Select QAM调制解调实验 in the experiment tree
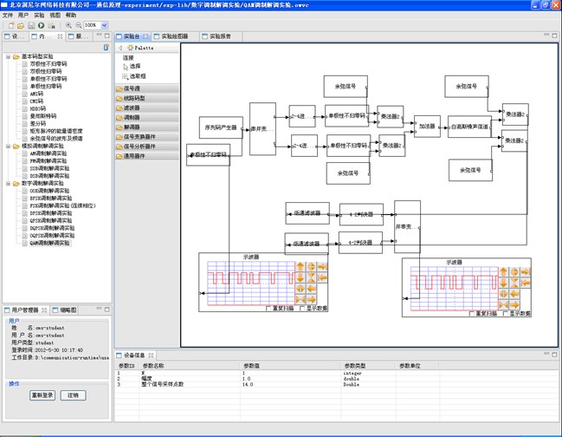 coord(49,244)
